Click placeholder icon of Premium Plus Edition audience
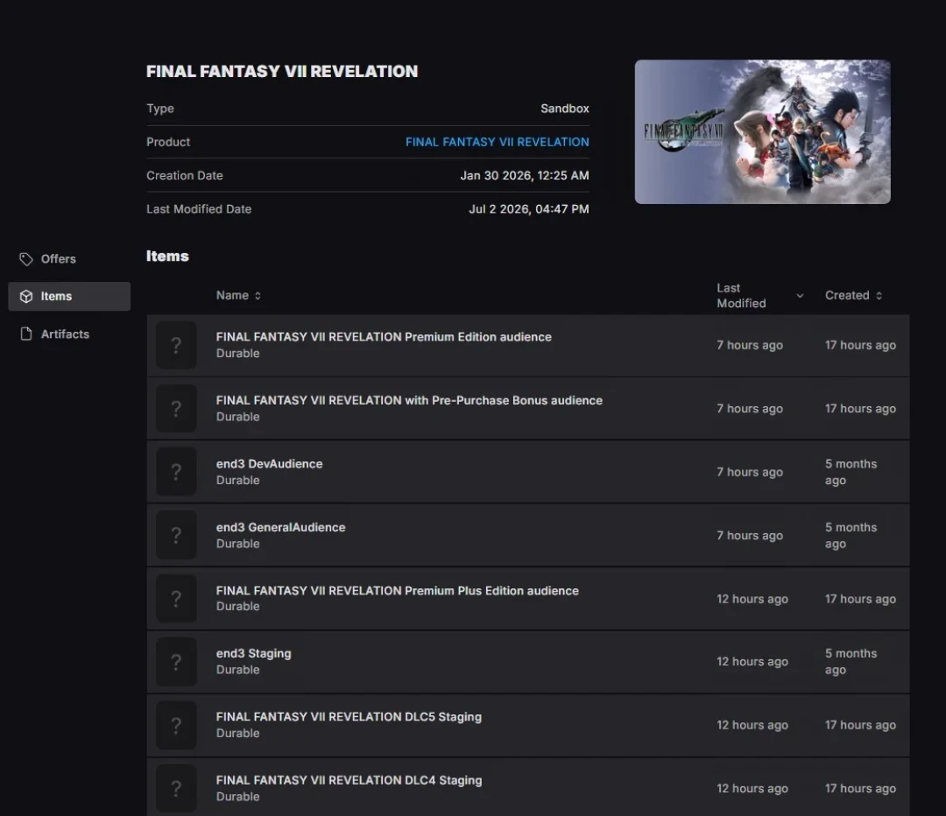Image resolution: width=946 pixels, height=816 pixels. [x=176, y=599]
